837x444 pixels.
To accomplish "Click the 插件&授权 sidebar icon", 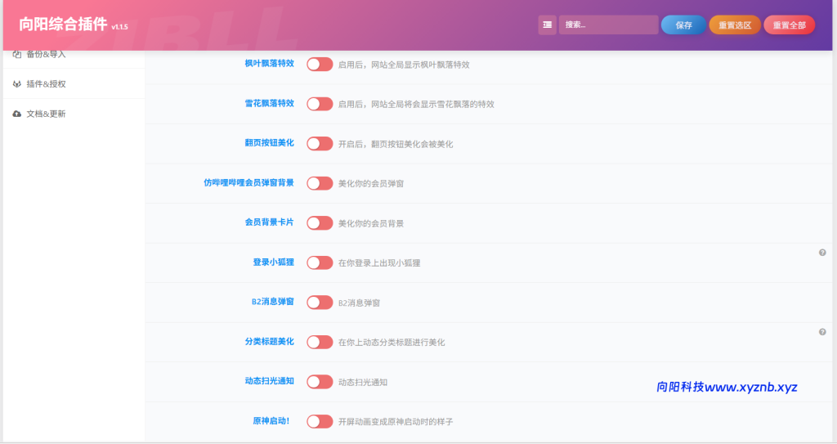I will pos(17,84).
